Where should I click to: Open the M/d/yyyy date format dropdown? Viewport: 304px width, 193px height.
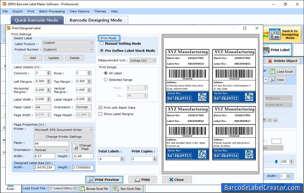coord(278,98)
